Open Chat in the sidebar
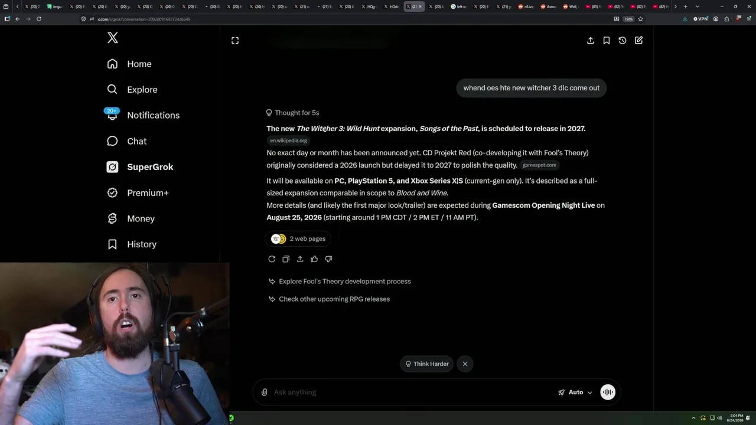This screenshot has height=425, width=756. pyautogui.click(x=127, y=141)
